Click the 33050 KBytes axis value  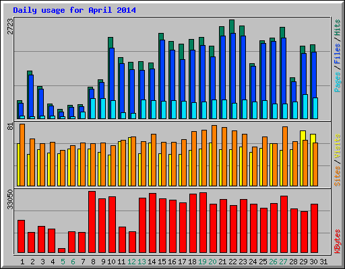click(x=10, y=199)
